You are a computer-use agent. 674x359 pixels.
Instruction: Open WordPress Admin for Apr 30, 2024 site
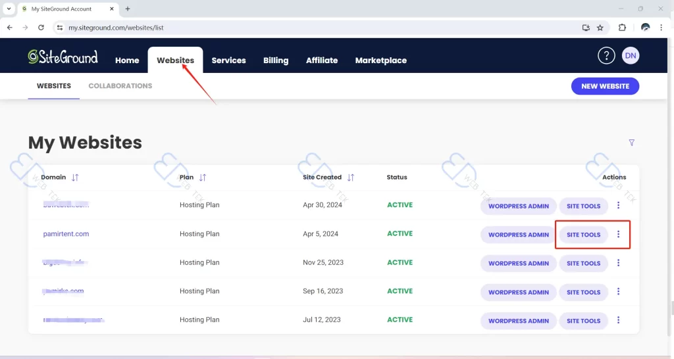coord(519,206)
